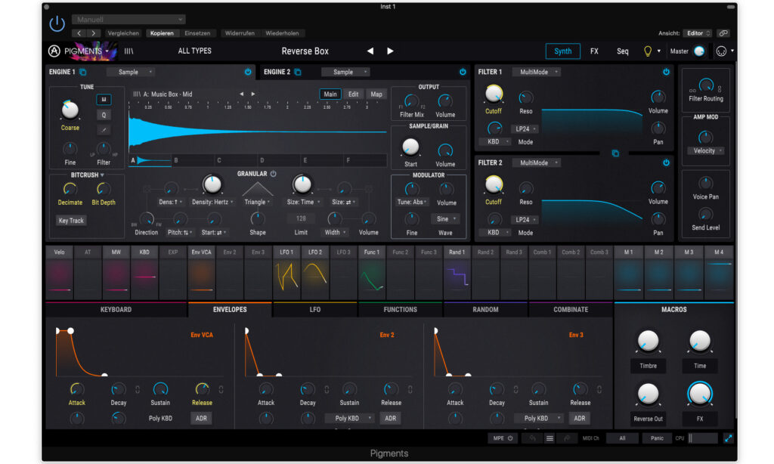The height and width of the screenshot is (464, 774).
Task: Toggle Engine 2 power button
Action: [463, 72]
